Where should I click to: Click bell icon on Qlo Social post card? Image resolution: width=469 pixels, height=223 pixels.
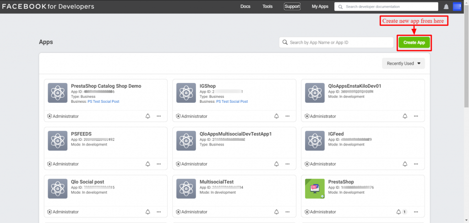pyautogui.click(x=148, y=212)
